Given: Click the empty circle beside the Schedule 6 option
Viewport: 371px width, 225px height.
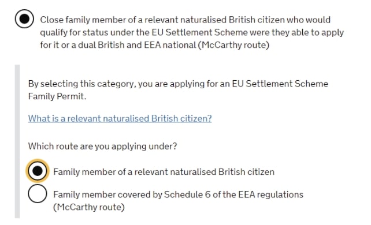Looking at the screenshot, I should [x=38, y=194].
